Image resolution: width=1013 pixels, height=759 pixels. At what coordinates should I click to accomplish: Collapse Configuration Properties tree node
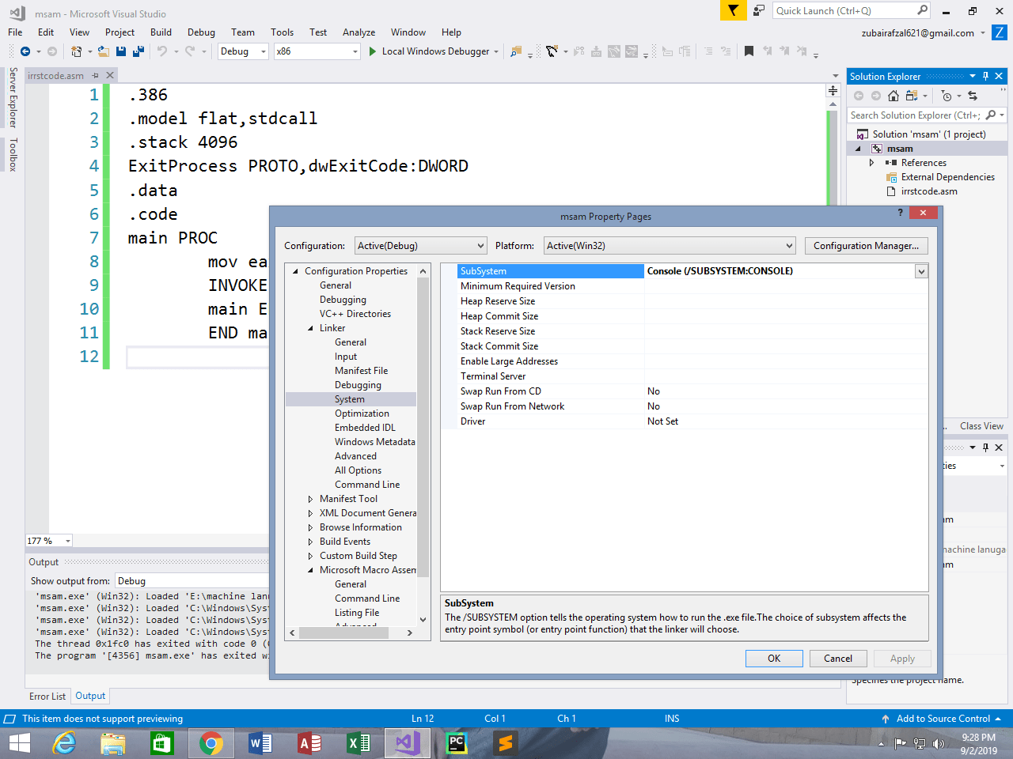point(295,271)
